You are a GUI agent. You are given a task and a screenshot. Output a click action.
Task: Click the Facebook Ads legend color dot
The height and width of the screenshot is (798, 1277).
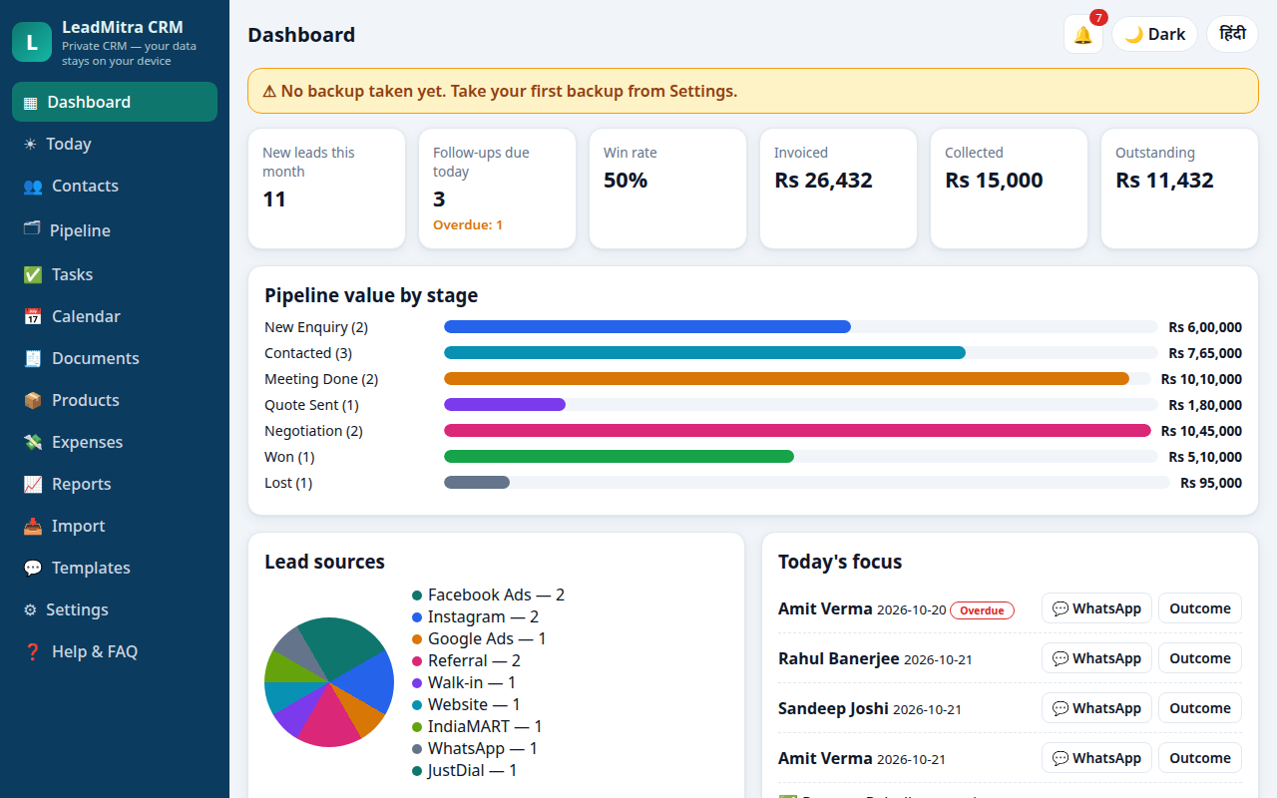[x=417, y=596]
